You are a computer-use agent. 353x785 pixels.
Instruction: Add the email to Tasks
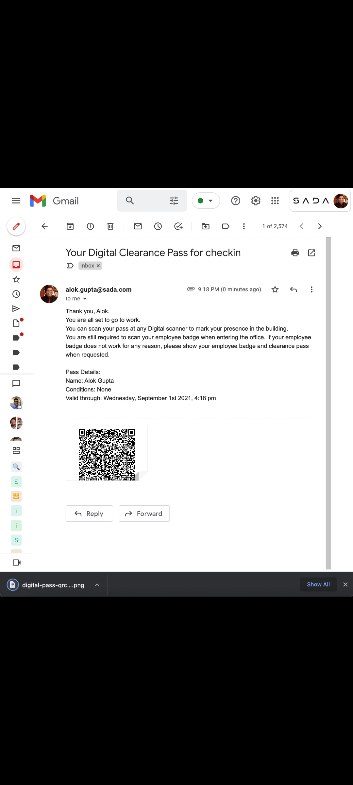(178, 226)
